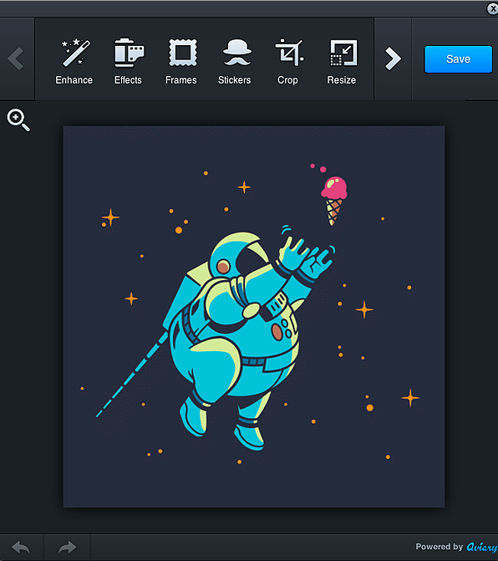This screenshot has height=561, width=498.
Task: Show previous tools with left chevron
Action: point(17,59)
